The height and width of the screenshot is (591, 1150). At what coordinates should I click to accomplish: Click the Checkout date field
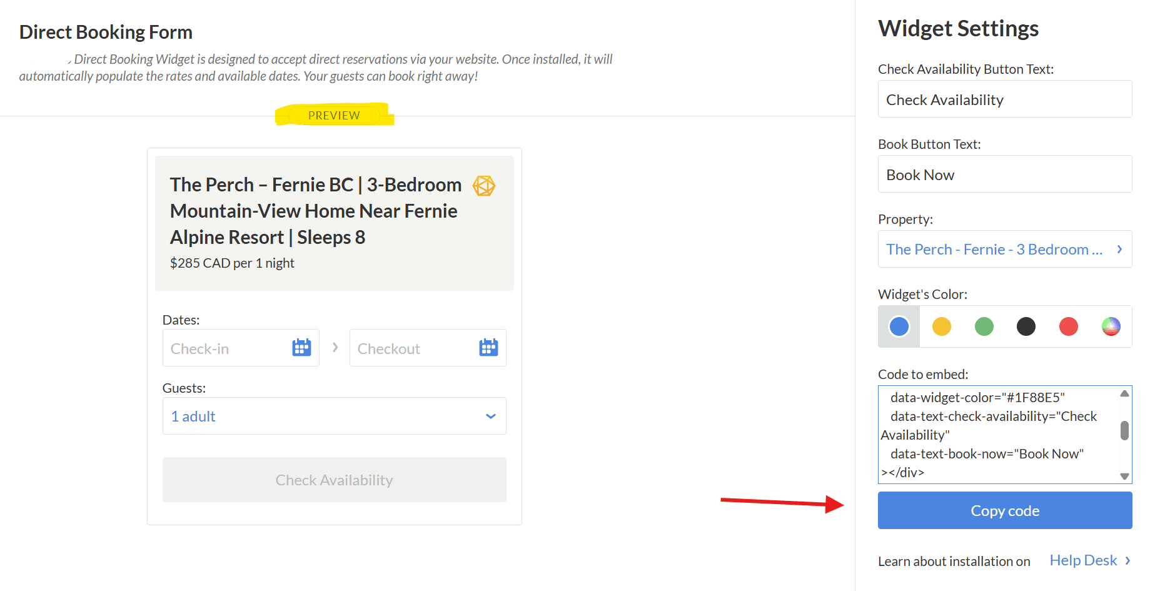(x=428, y=348)
